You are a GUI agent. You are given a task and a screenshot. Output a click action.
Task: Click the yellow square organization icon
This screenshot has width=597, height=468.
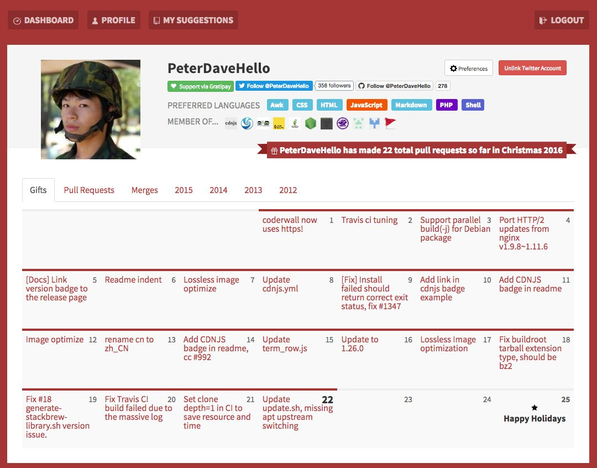(279, 123)
